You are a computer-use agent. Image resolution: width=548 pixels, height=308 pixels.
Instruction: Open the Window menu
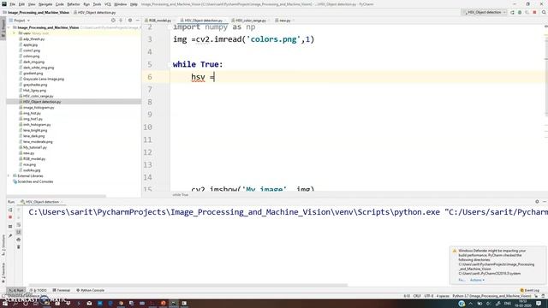pyautogui.click(x=121, y=4)
